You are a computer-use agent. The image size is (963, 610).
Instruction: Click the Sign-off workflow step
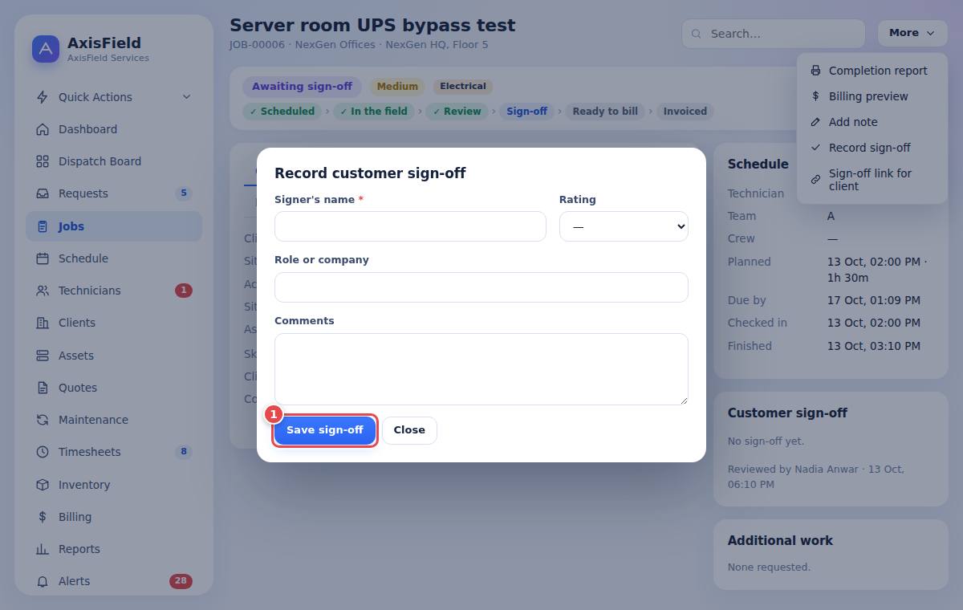point(526,112)
